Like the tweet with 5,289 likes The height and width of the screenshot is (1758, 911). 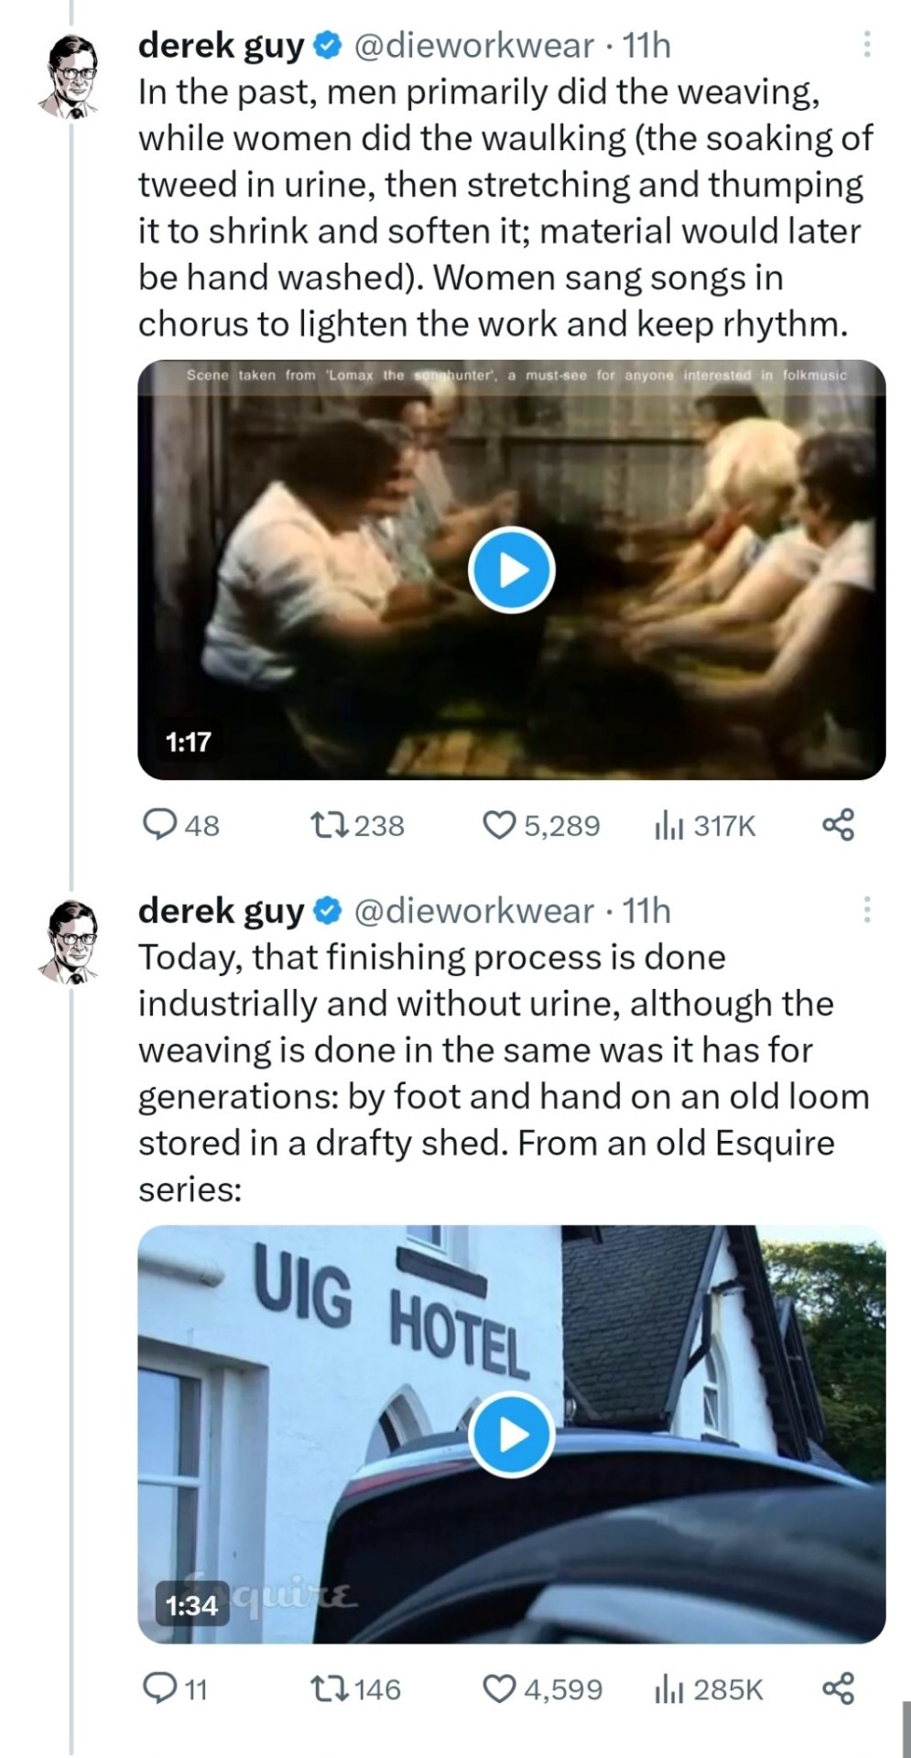pyautogui.click(x=499, y=825)
